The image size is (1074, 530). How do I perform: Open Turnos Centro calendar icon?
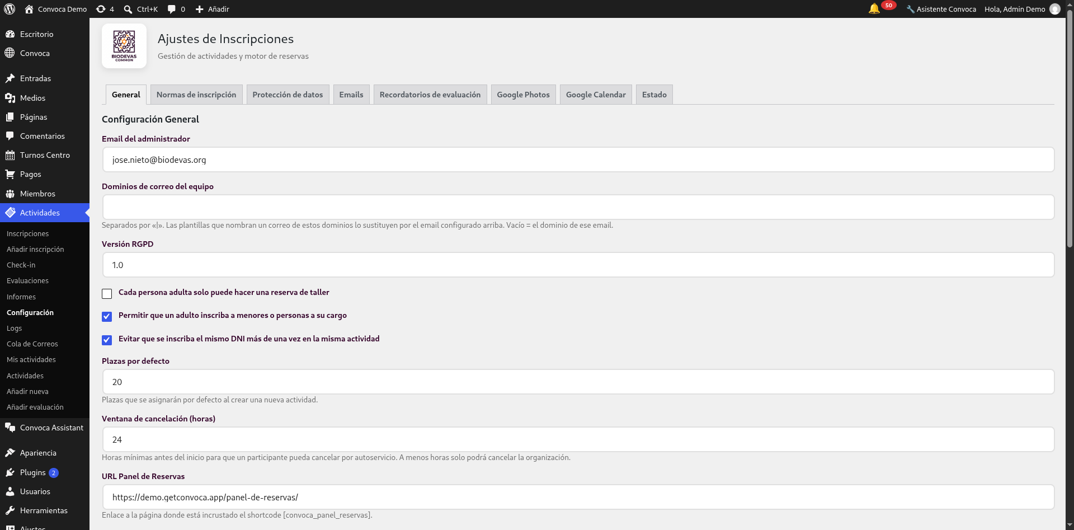[x=10, y=155]
